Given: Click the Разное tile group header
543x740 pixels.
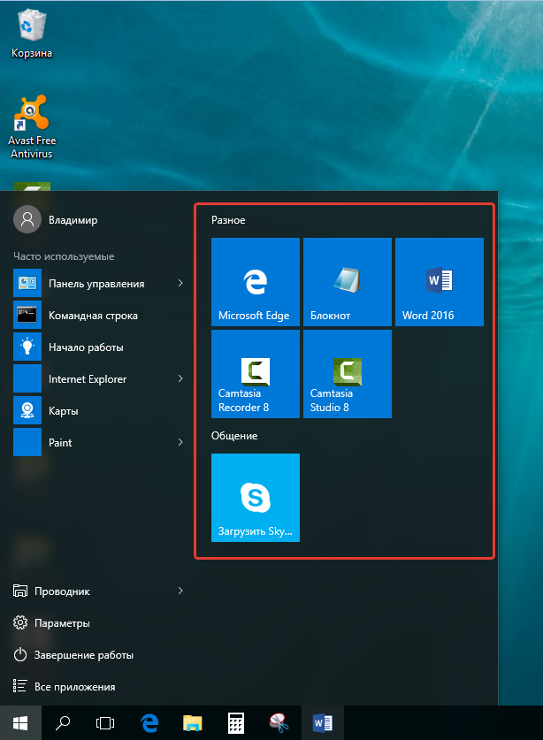Looking at the screenshot, I should (228, 220).
